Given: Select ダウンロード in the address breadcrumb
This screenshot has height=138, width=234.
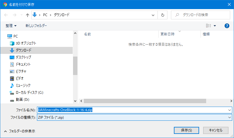Looking at the screenshot, I should [62, 15].
